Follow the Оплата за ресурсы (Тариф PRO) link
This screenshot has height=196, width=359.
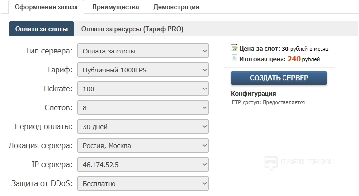132,29
